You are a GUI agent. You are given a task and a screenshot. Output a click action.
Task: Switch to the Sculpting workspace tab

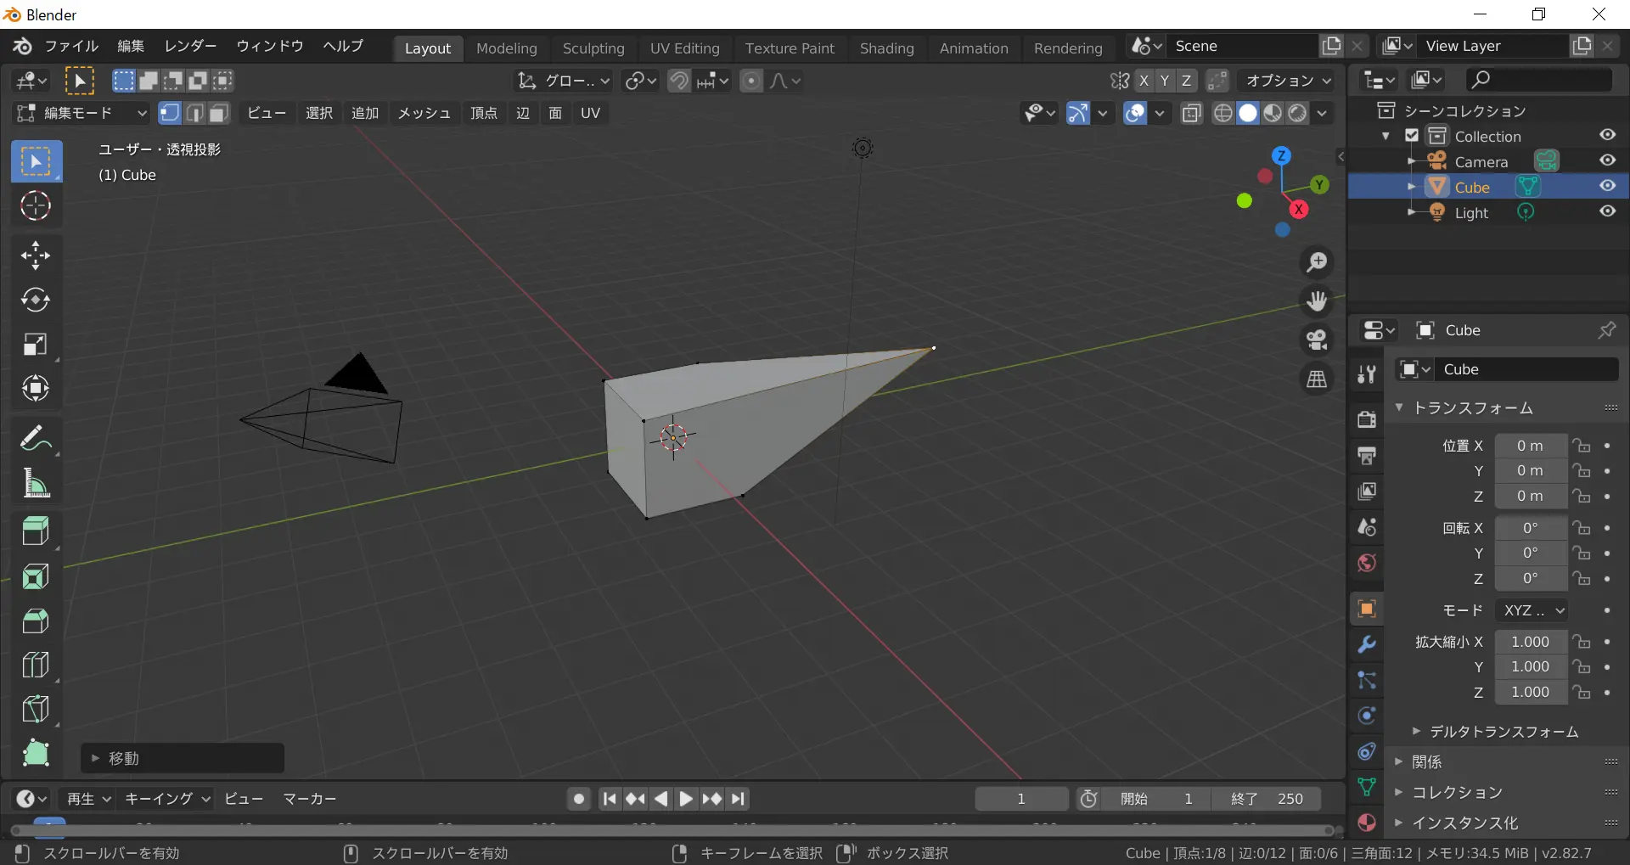(593, 48)
